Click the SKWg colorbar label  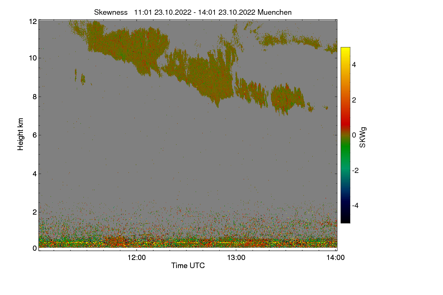pos(363,138)
